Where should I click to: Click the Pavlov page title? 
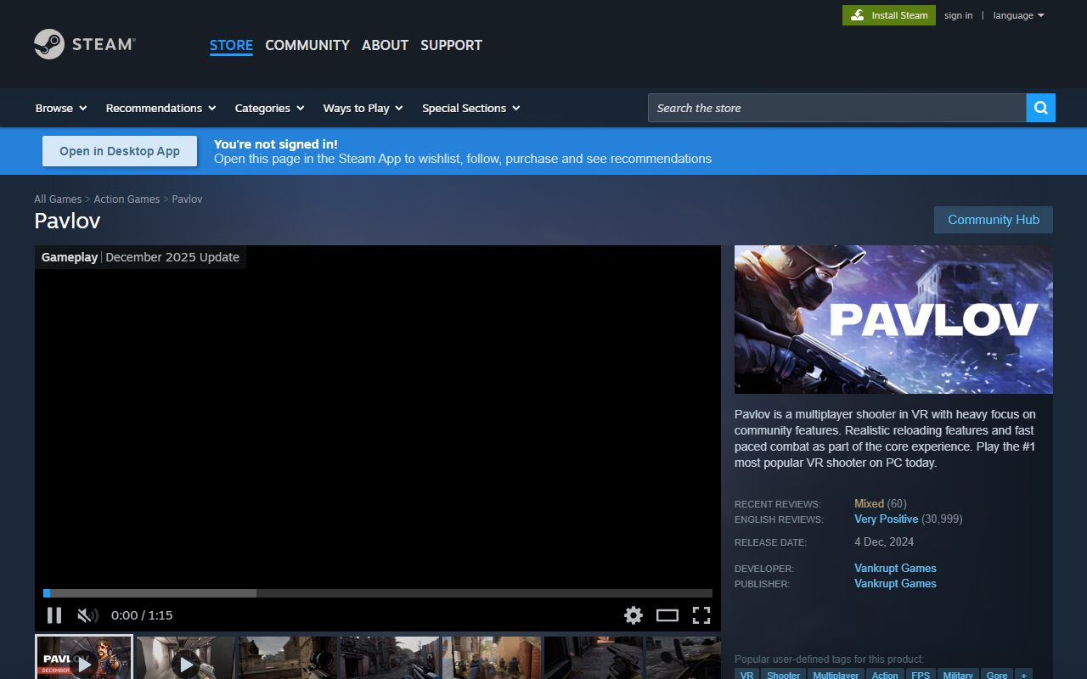(x=67, y=221)
